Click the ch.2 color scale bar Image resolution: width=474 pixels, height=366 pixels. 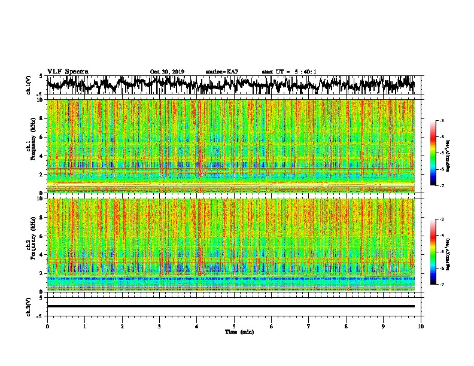[433, 252]
